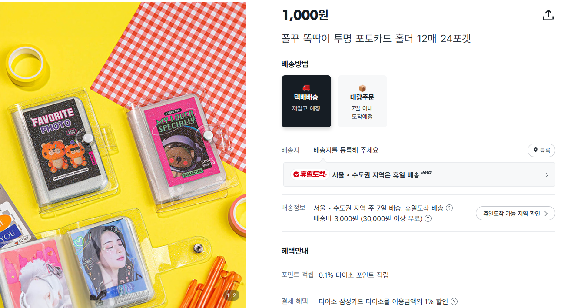
Task: Click the red delivery truck icon
Action: click(x=306, y=88)
